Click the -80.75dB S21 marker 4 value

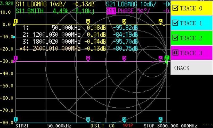point(126,48)
